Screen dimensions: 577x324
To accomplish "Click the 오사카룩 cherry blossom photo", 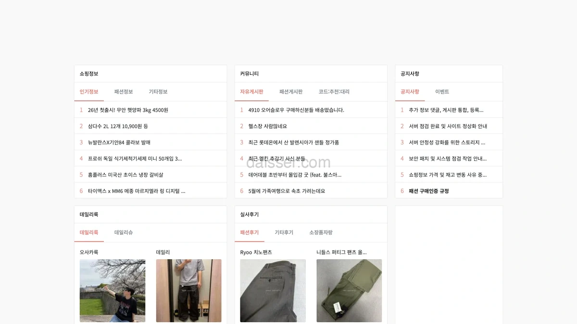I will tap(113, 291).
